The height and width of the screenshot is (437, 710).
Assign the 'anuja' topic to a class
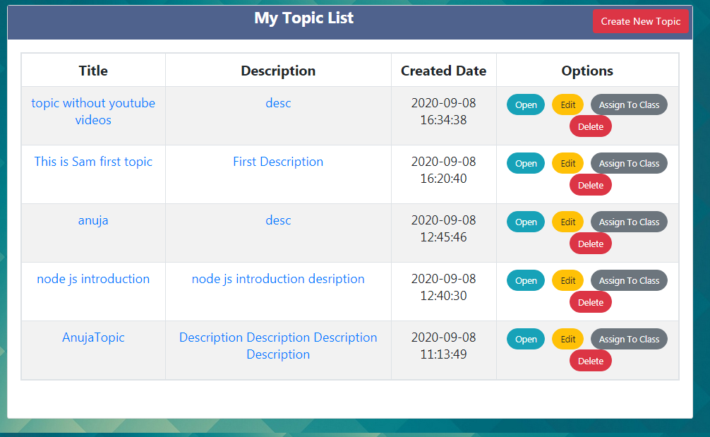pyautogui.click(x=629, y=222)
